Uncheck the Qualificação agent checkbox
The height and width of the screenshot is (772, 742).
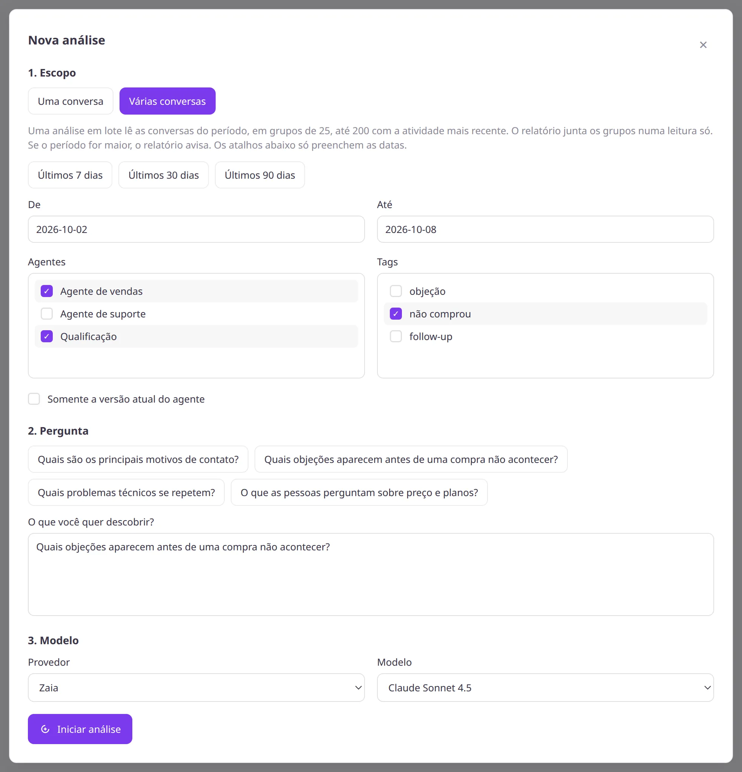coord(46,336)
